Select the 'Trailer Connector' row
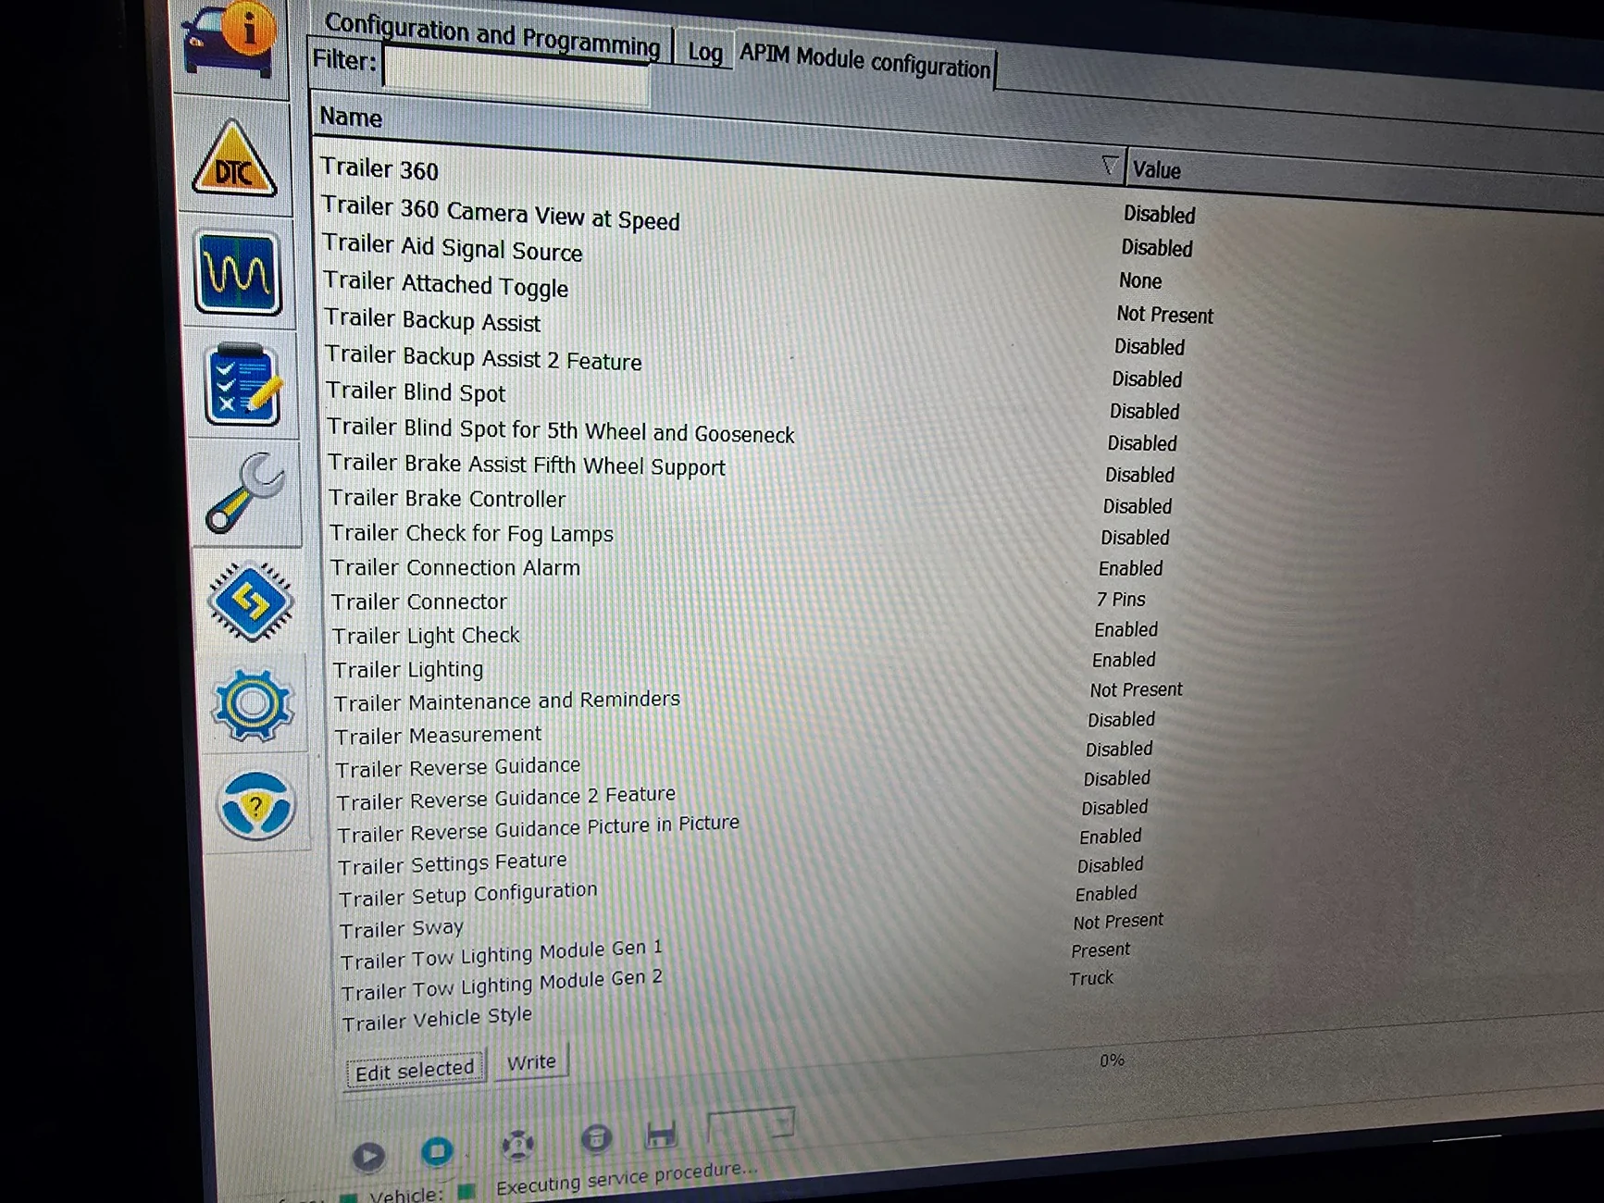This screenshot has height=1203, width=1604. (419, 601)
